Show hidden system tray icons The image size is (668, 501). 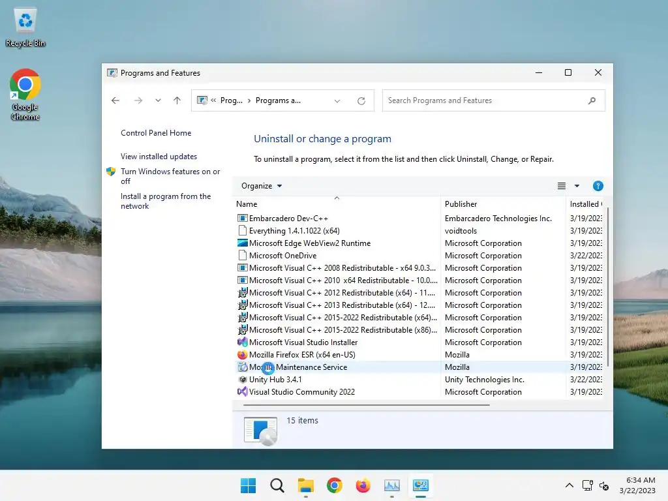pos(569,485)
